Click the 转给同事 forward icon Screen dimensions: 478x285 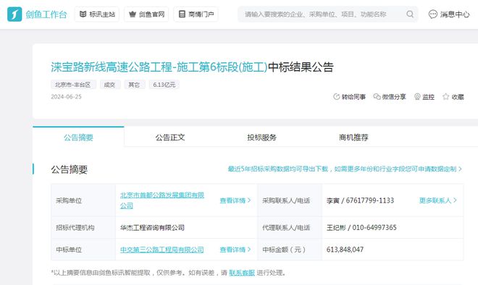pos(337,97)
